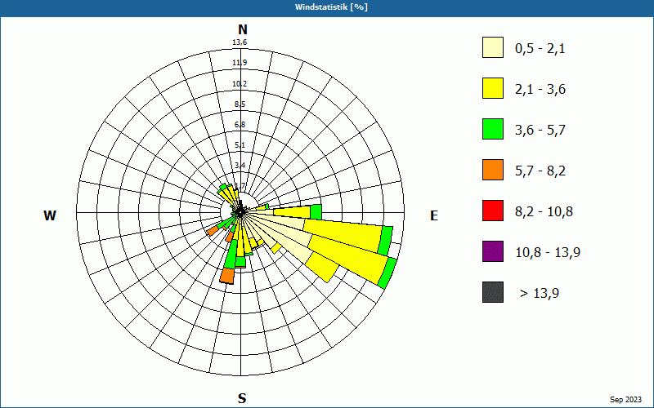The width and height of the screenshot is (654, 408).
Task: Click the legend label '0,5 - 2,1'
Action: [540, 49]
